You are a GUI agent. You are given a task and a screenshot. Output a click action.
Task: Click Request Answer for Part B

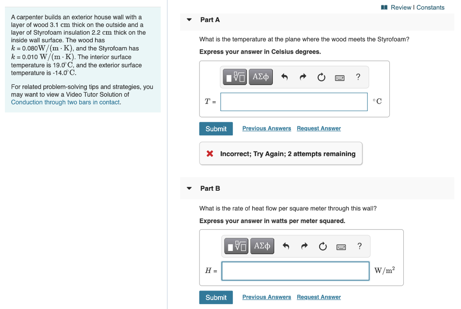(x=319, y=297)
